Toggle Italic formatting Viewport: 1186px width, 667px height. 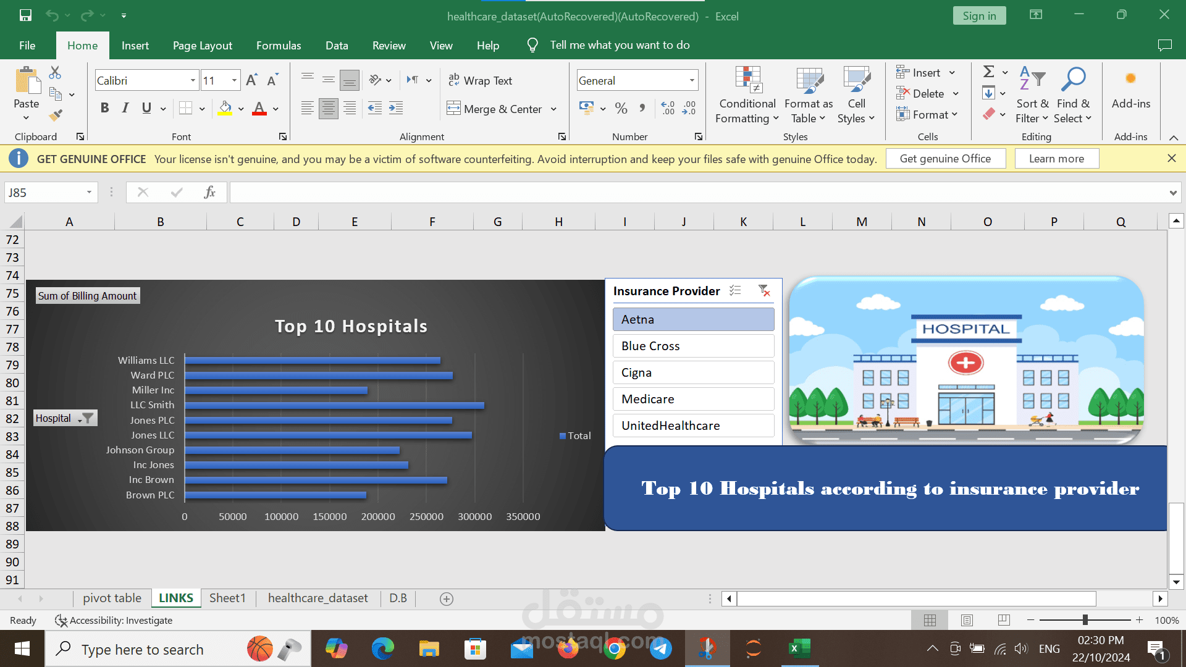[125, 109]
